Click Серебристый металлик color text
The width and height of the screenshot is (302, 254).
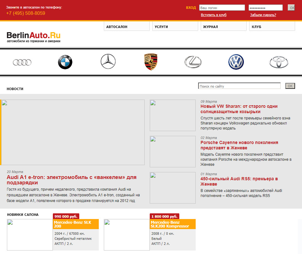73,239
